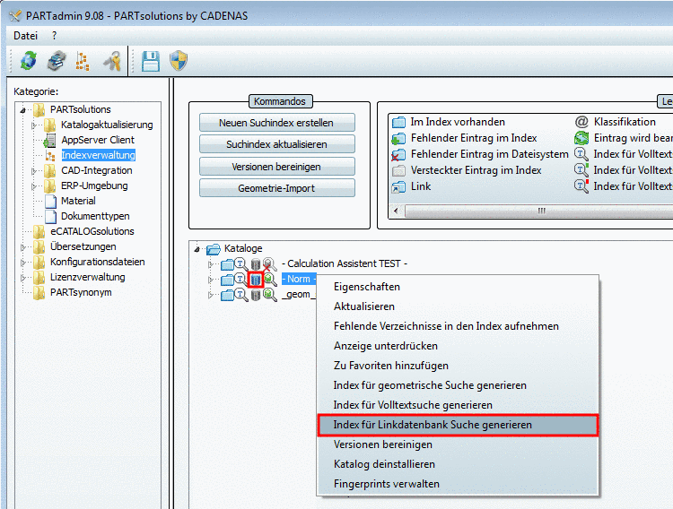The height and width of the screenshot is (509, 673).
Task: Choose Eigenschaften from context menu
Action: pos(458,287)
